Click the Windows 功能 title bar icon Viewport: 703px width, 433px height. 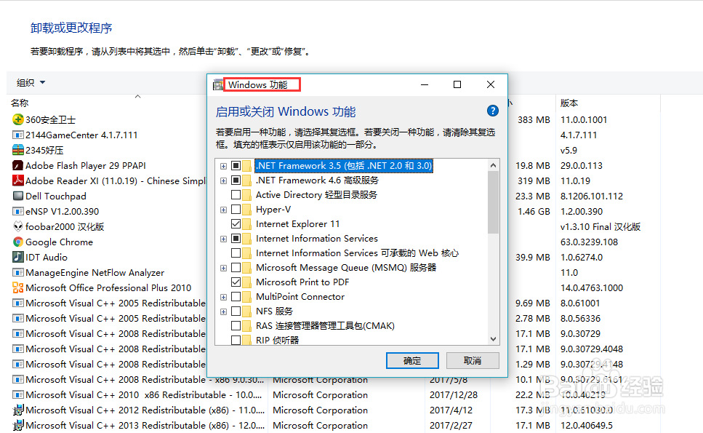coord(218,84)
